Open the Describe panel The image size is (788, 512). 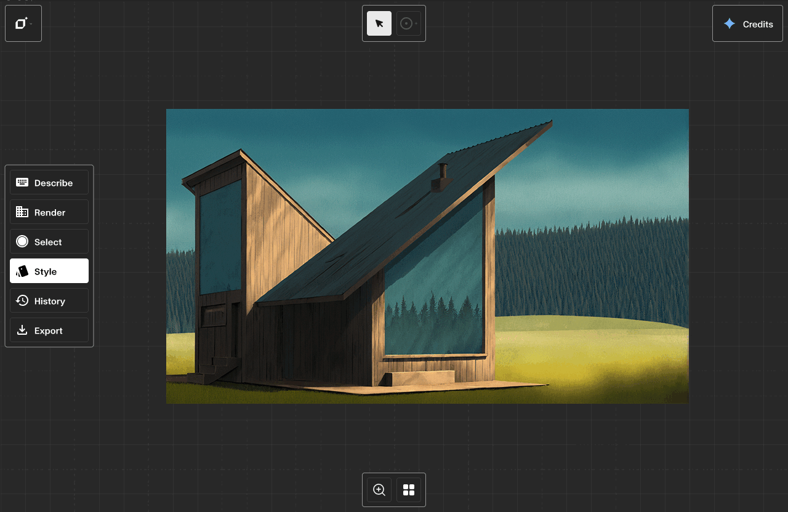click(54, 183)
